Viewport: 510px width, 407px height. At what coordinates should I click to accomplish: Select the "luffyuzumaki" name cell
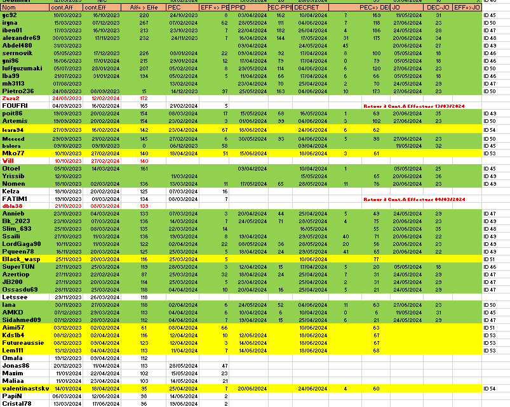25,68
